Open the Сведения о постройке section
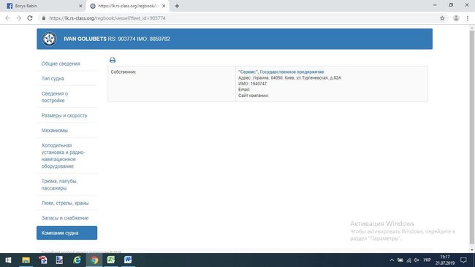Image resolution: width=475 pixels, height=267 pixels. tap(55, 97)
